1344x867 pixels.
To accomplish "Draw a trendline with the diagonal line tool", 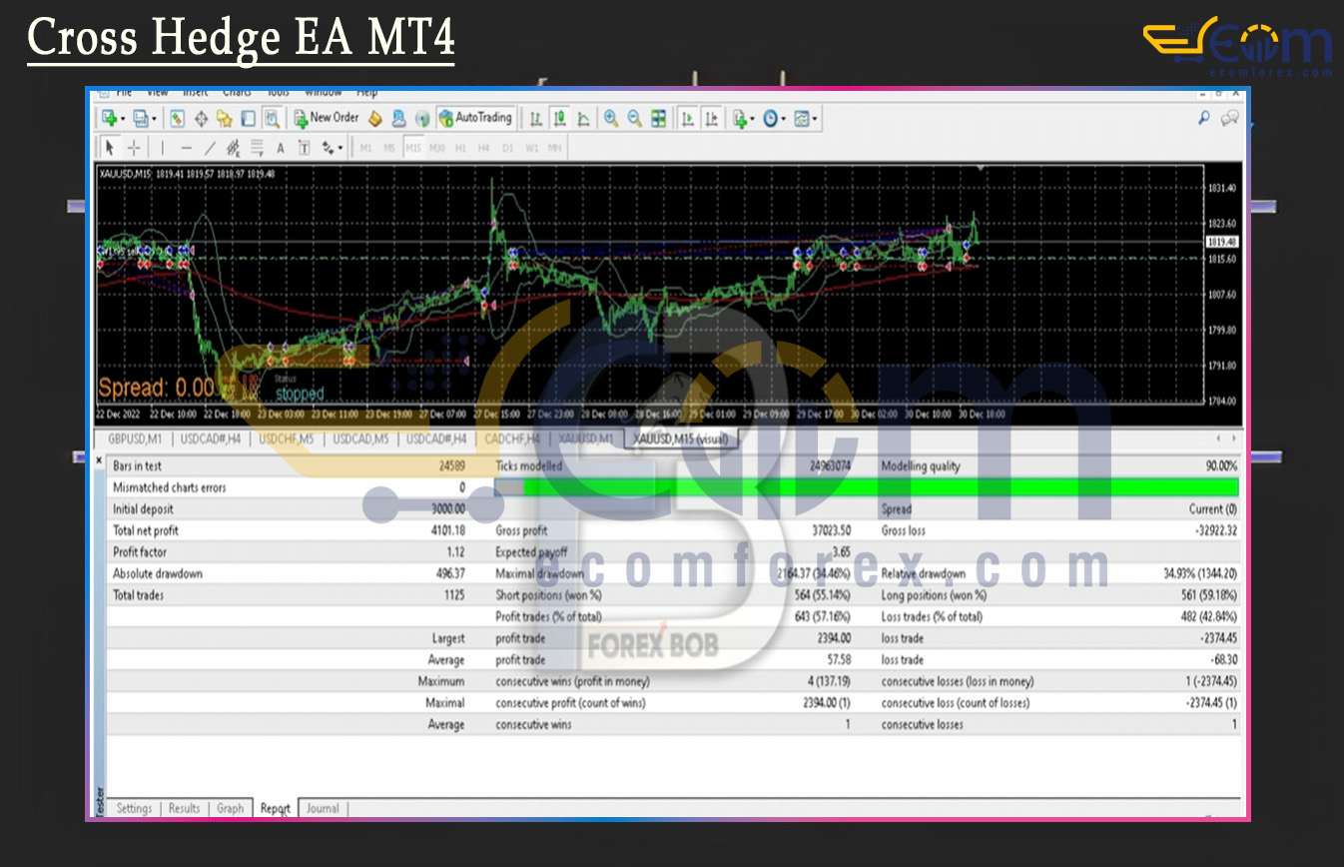I will (210, 148).
